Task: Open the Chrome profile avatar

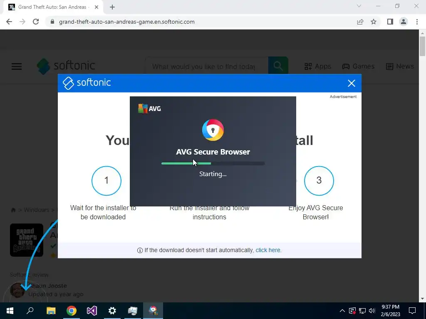Action: pyautogui.click(x=404, y=22)
